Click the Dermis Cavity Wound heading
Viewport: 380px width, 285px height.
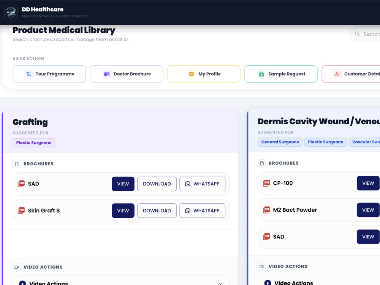(x=319, y=122)
